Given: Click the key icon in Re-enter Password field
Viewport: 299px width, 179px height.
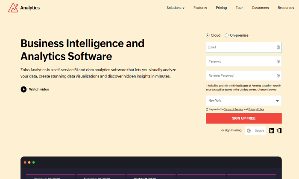Looking at the screenshot, I should tap(278, 76).
